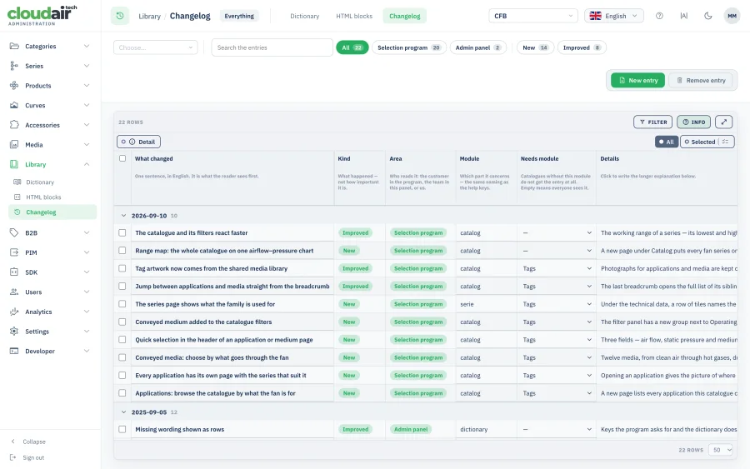Viewport: 750px width, 469px height.
Task: Click the Categories folder icon in sidebar
Action: (14, 46)
